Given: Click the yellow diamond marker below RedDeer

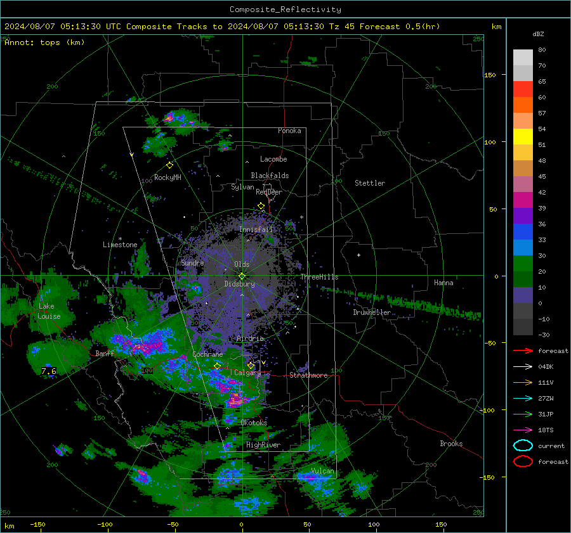Looking at the screenshot, I should pos(261,206).
